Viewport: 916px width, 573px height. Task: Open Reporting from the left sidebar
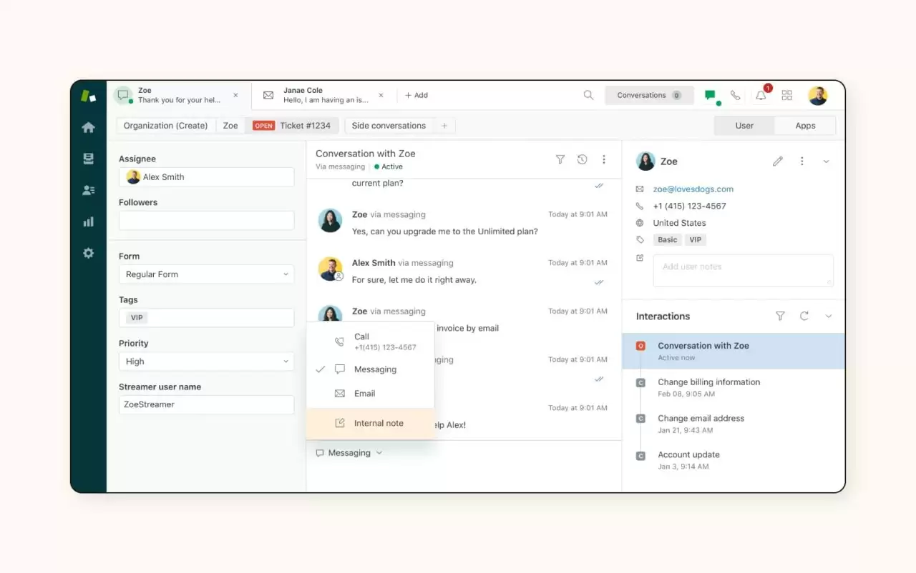pyautogui.click(x=87, y=221)
